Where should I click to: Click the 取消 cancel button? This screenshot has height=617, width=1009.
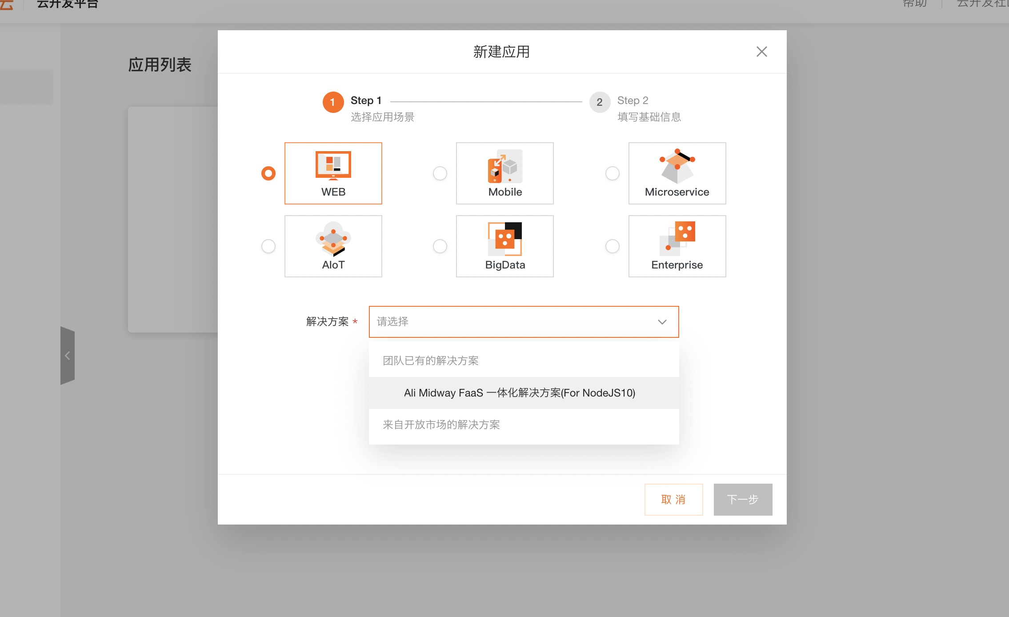pyautogui.click(x=673, y=499)
